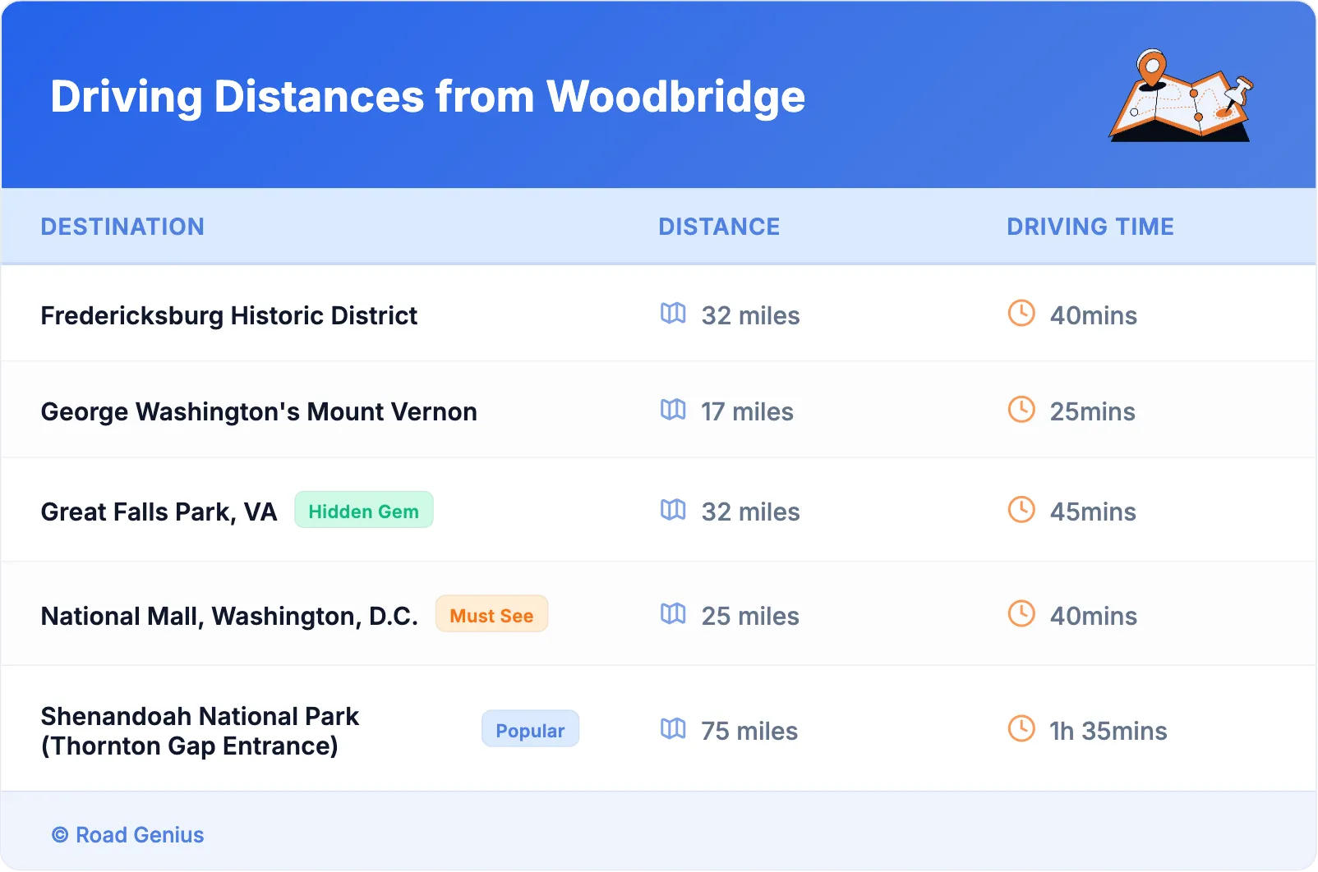This screenshot has width=1318, height=872.
Task: Click the Must See badge
Action: pos(491,615)
